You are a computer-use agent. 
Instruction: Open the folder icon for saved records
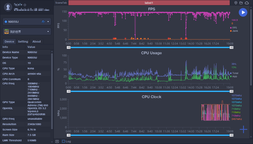(241, 3)
